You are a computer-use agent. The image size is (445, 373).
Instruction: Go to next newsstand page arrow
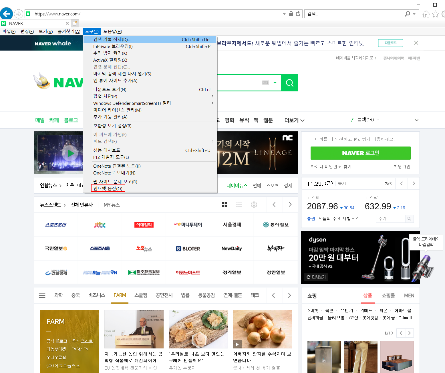pos(290,204)
